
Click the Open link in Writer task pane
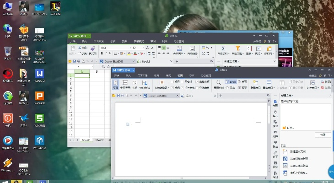pos(288,128)
